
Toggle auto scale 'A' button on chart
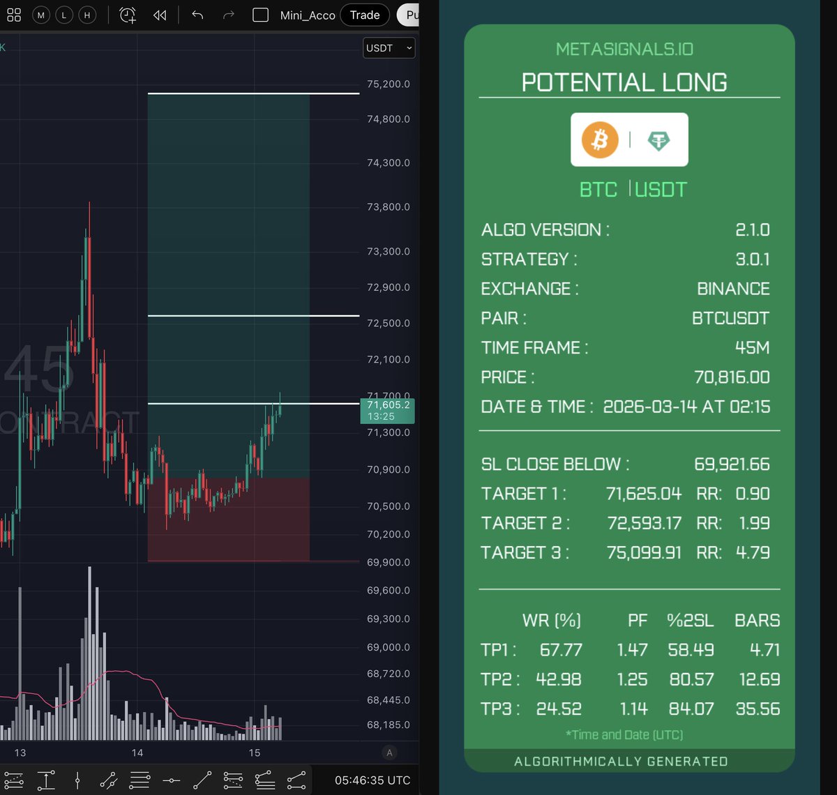389,752
